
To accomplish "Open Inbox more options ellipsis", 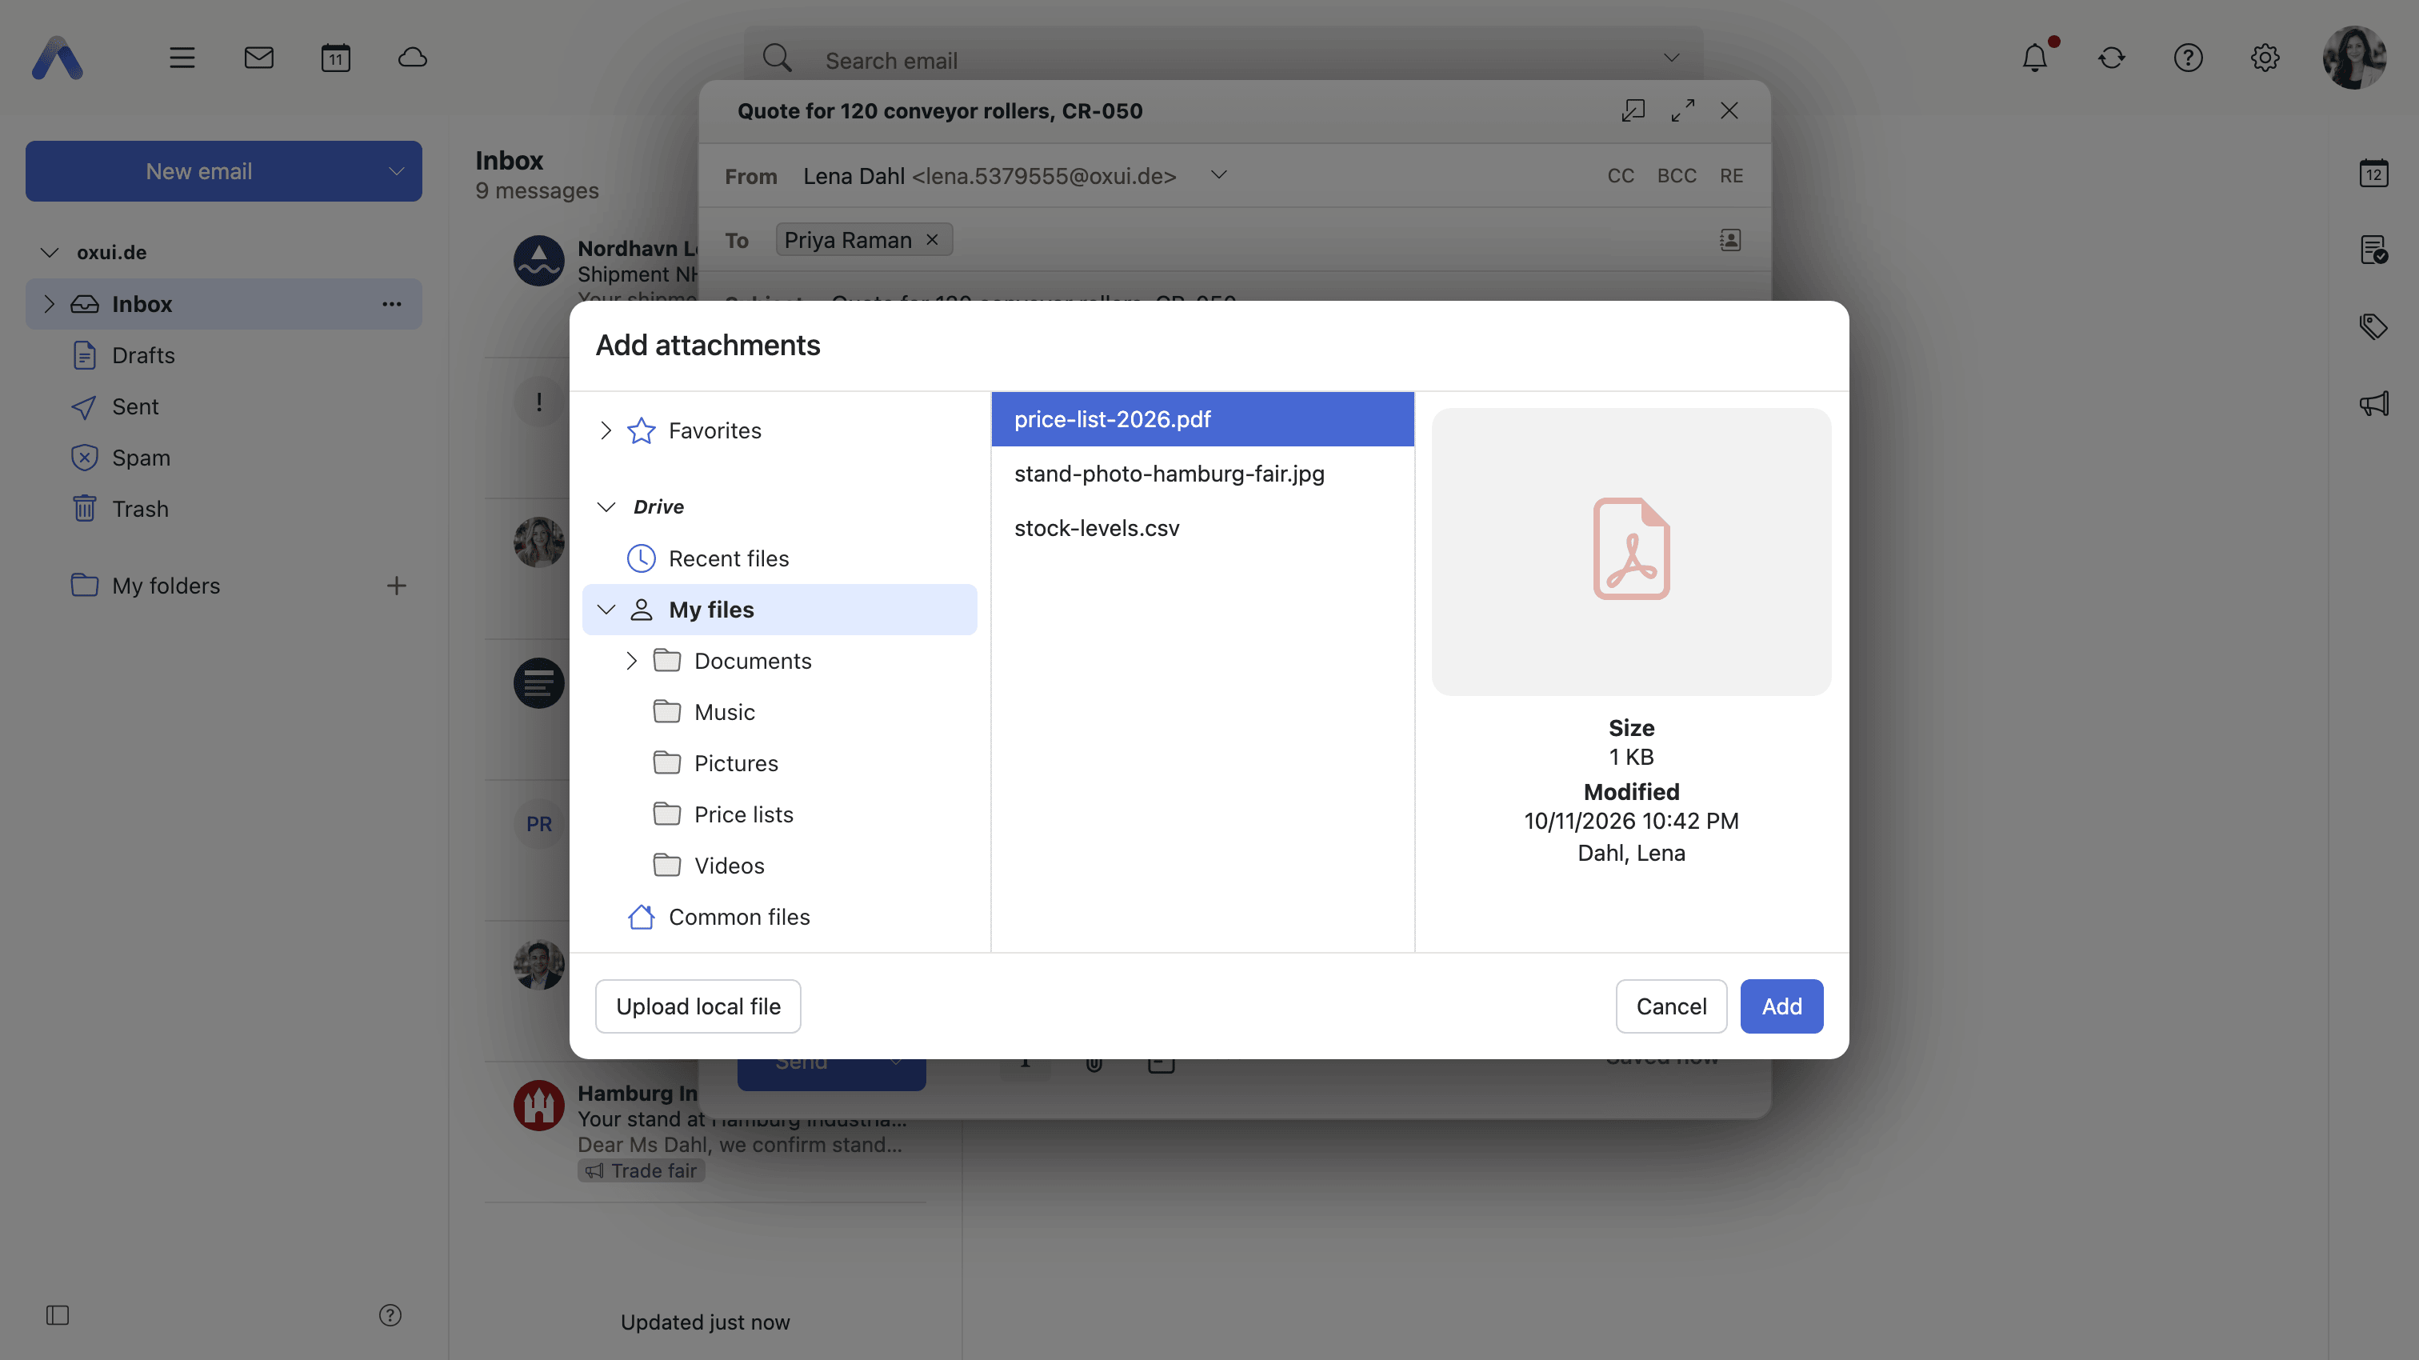I will (392, 304).
